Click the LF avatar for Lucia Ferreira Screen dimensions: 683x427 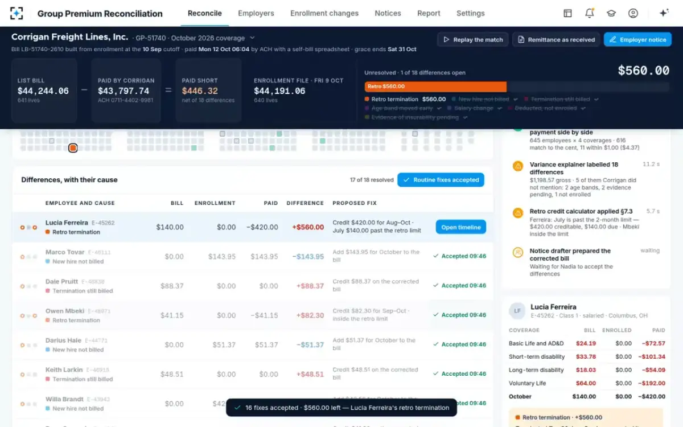tap(517, 310)
